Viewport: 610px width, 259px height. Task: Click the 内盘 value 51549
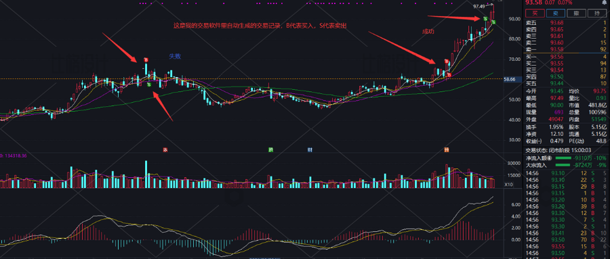coord(599,120)
